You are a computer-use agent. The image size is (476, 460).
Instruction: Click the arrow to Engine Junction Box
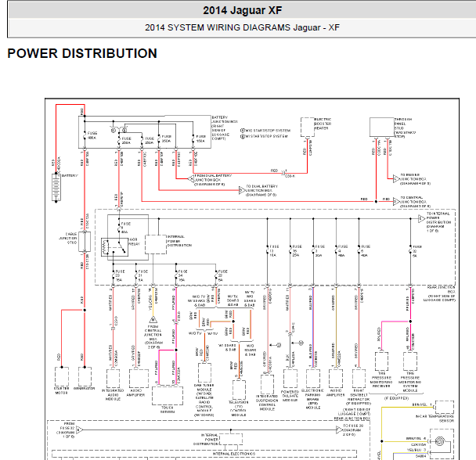396,179
